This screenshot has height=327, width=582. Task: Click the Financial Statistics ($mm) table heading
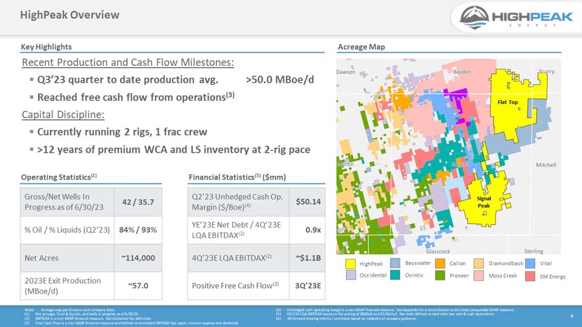[237, 177]
